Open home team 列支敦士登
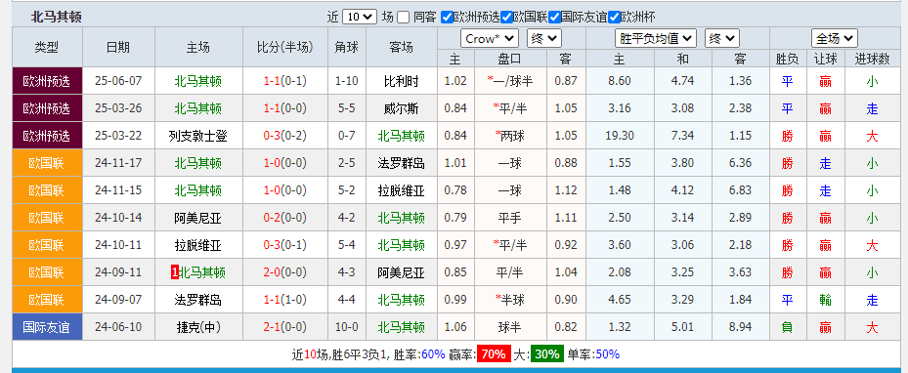This screenshot has height=373, width=908. point(198,136)
